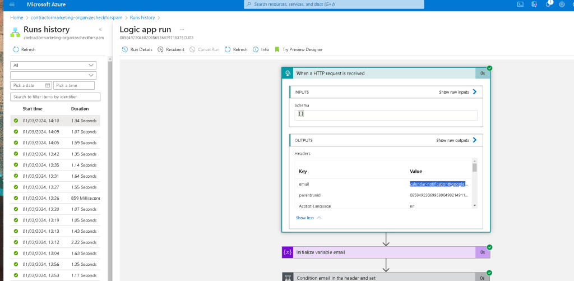Viewport: 574px width, 281px height.
Task: Click the Logic app icon beside Runs history
Action: [x=16, y=31]
